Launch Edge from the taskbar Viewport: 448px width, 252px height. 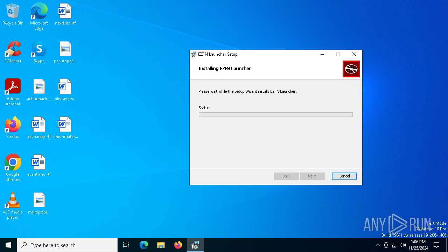[144, 245]
